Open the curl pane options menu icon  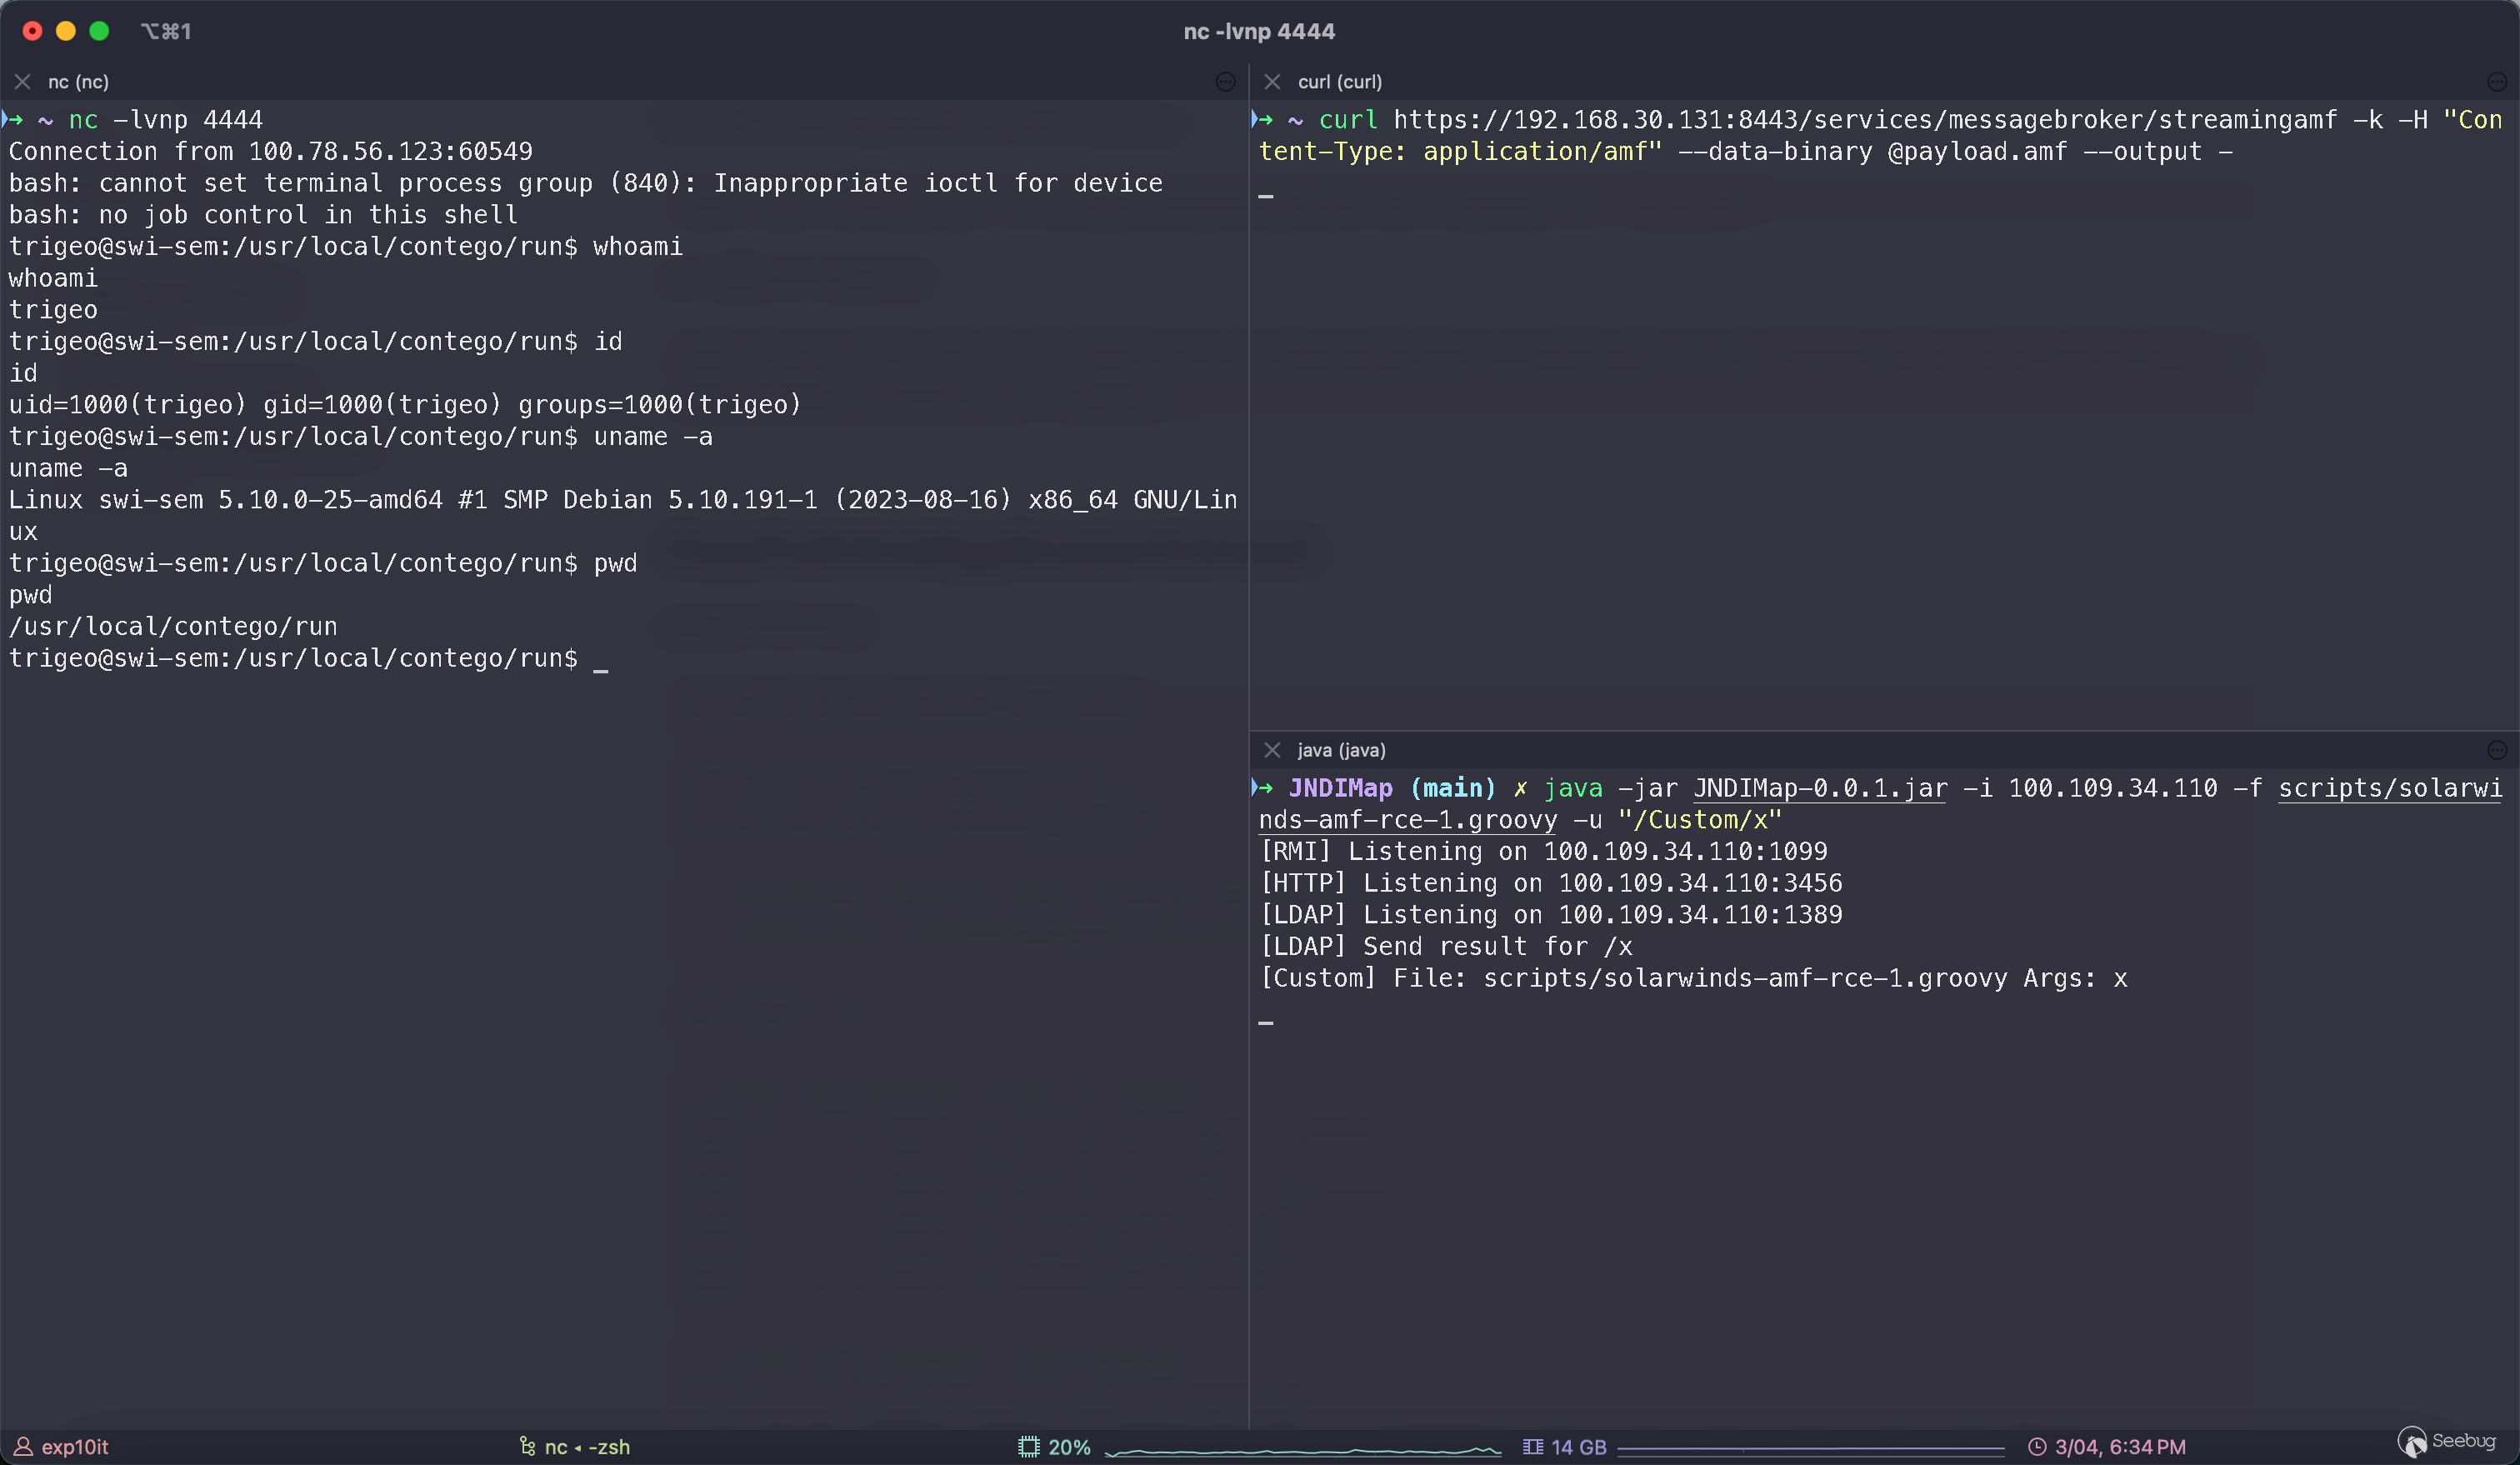click(2496, 82)
